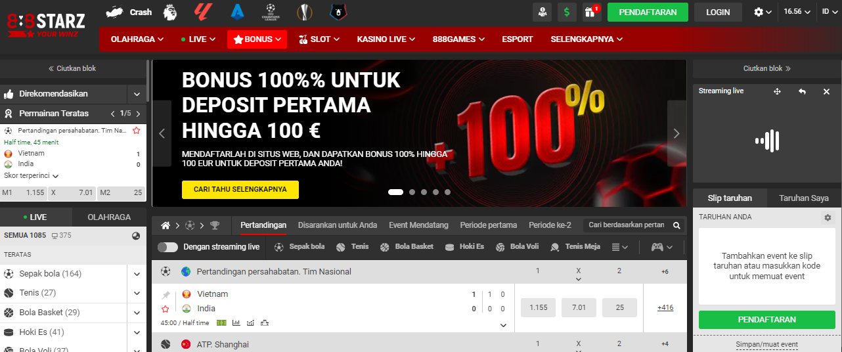The width and height of the screenshot is (842, 352).
Task: Click the LOGIN button
Action: (718, 12)
